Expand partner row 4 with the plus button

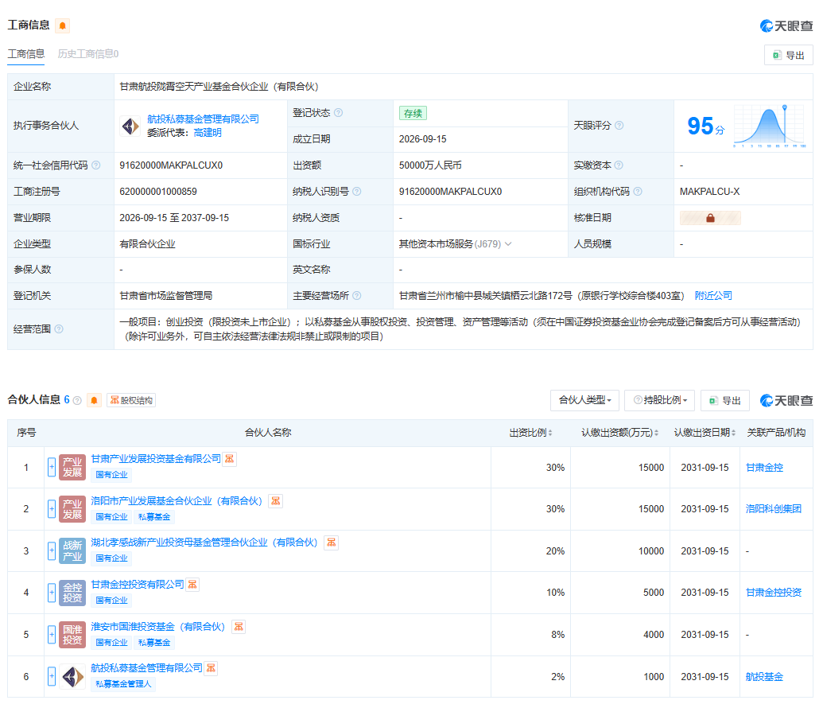52,593
